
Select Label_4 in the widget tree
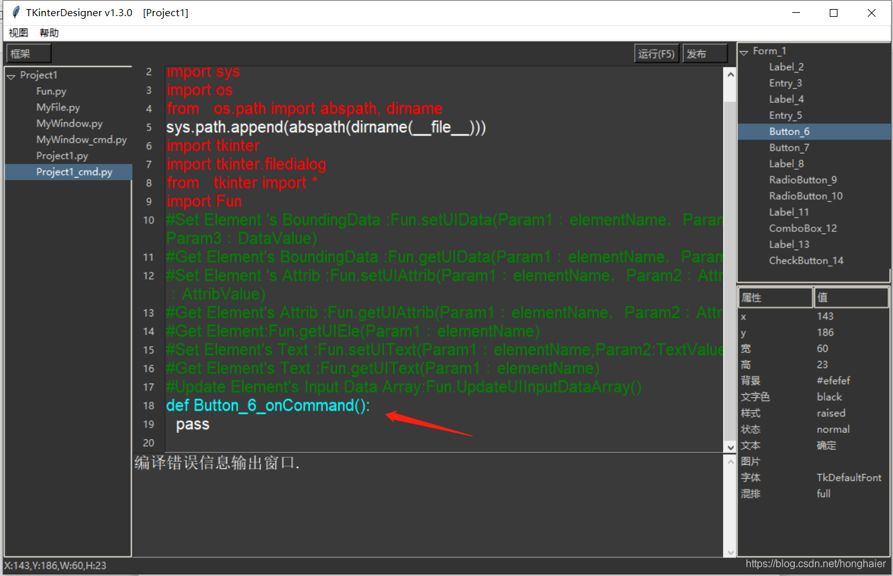(x=786, y=99)
